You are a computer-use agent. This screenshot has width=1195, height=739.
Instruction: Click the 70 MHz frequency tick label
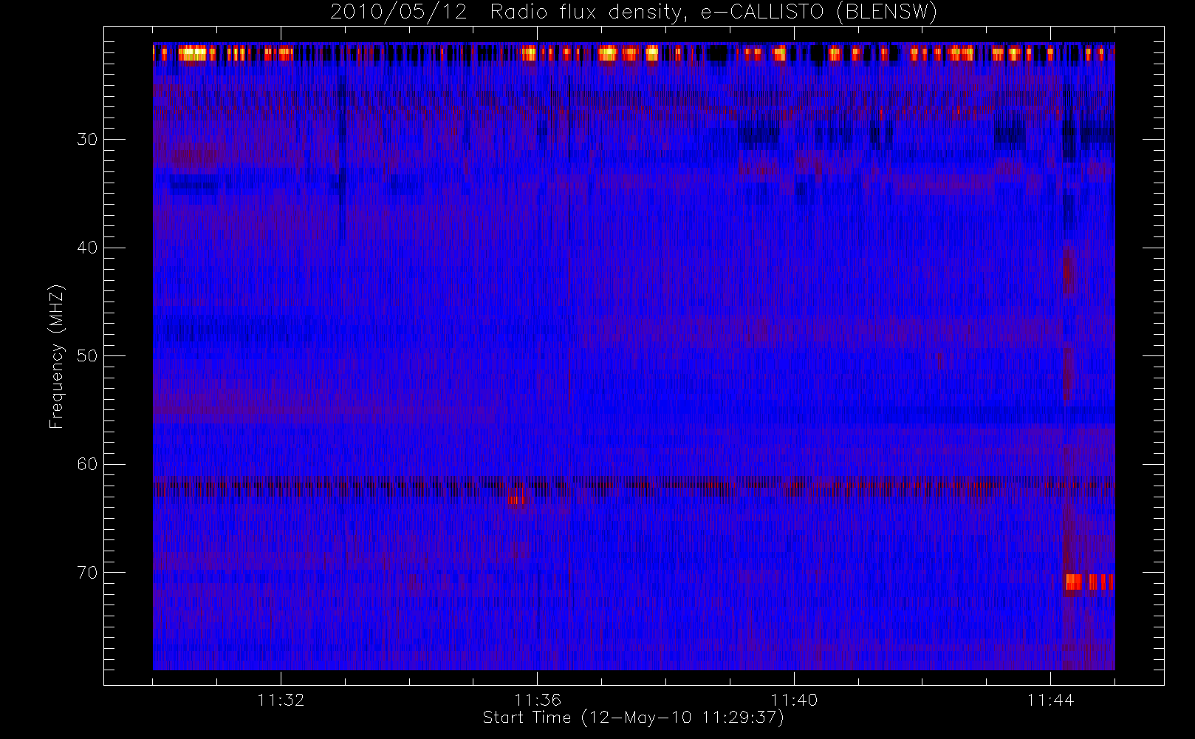[x=87, y=573]
